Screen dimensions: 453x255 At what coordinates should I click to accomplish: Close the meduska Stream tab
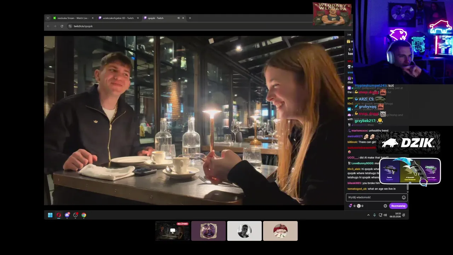[93, 18]
